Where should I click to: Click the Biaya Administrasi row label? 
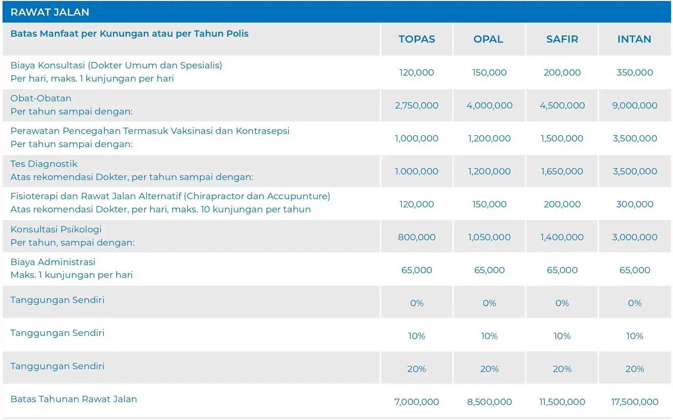click(53, 262)
